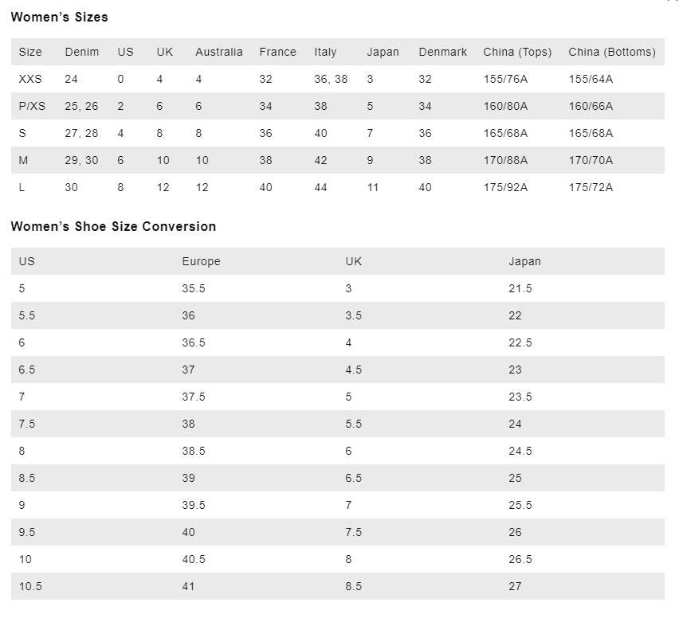This screenshot has width=679, height=618.
Task: Click the Europe header in shoe table
Action: [x=201, y=261]
